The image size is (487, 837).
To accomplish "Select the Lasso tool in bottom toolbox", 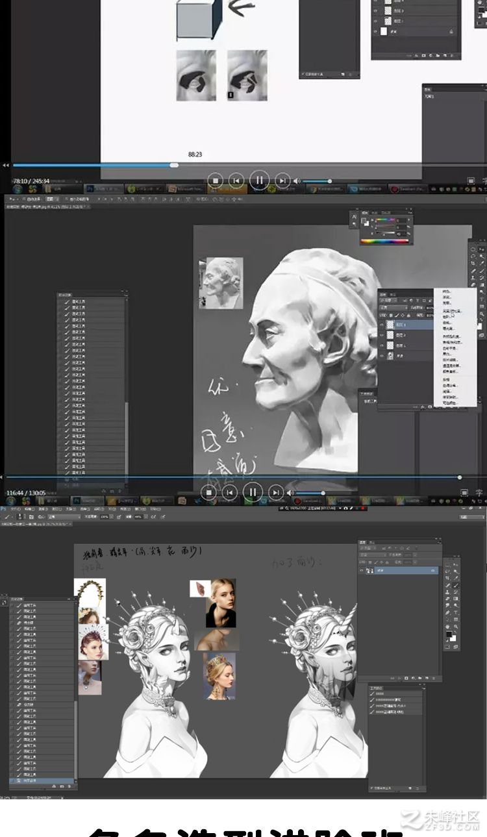I will (447, 571).
